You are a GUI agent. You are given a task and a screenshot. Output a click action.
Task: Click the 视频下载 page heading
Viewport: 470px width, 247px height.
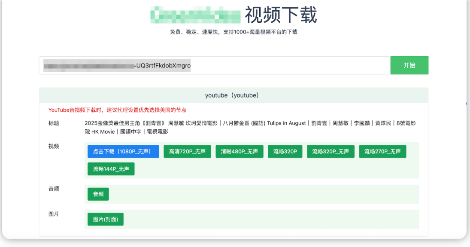tap(281, 15)
